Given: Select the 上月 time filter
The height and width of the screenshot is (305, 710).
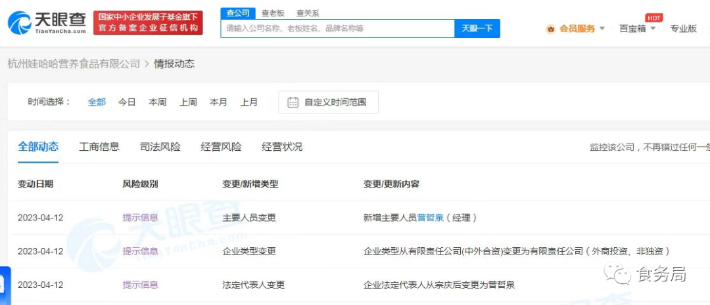Looking at the screenshot, I should (x=248, y=102).
